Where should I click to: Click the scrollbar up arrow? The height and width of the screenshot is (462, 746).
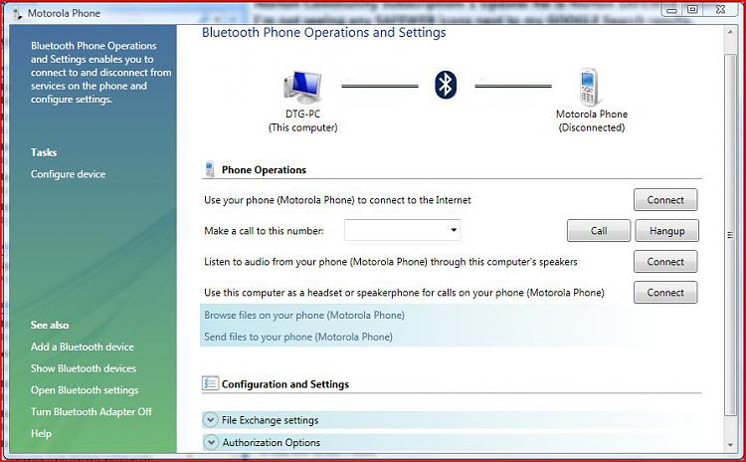coord(730,33)
